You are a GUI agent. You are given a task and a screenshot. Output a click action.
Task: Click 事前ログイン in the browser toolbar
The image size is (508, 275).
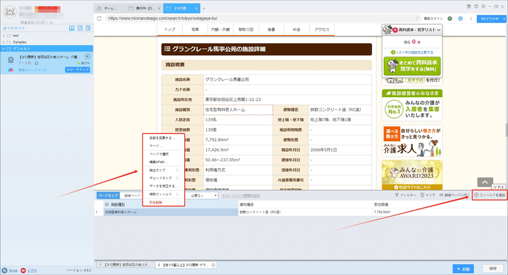[434, 19]
